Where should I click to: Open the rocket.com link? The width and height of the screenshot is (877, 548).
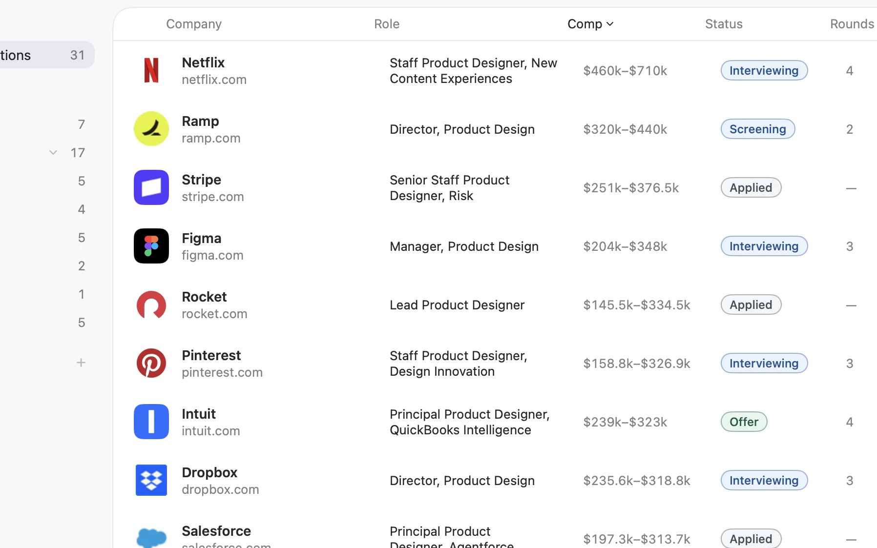(x=214, y=314)
